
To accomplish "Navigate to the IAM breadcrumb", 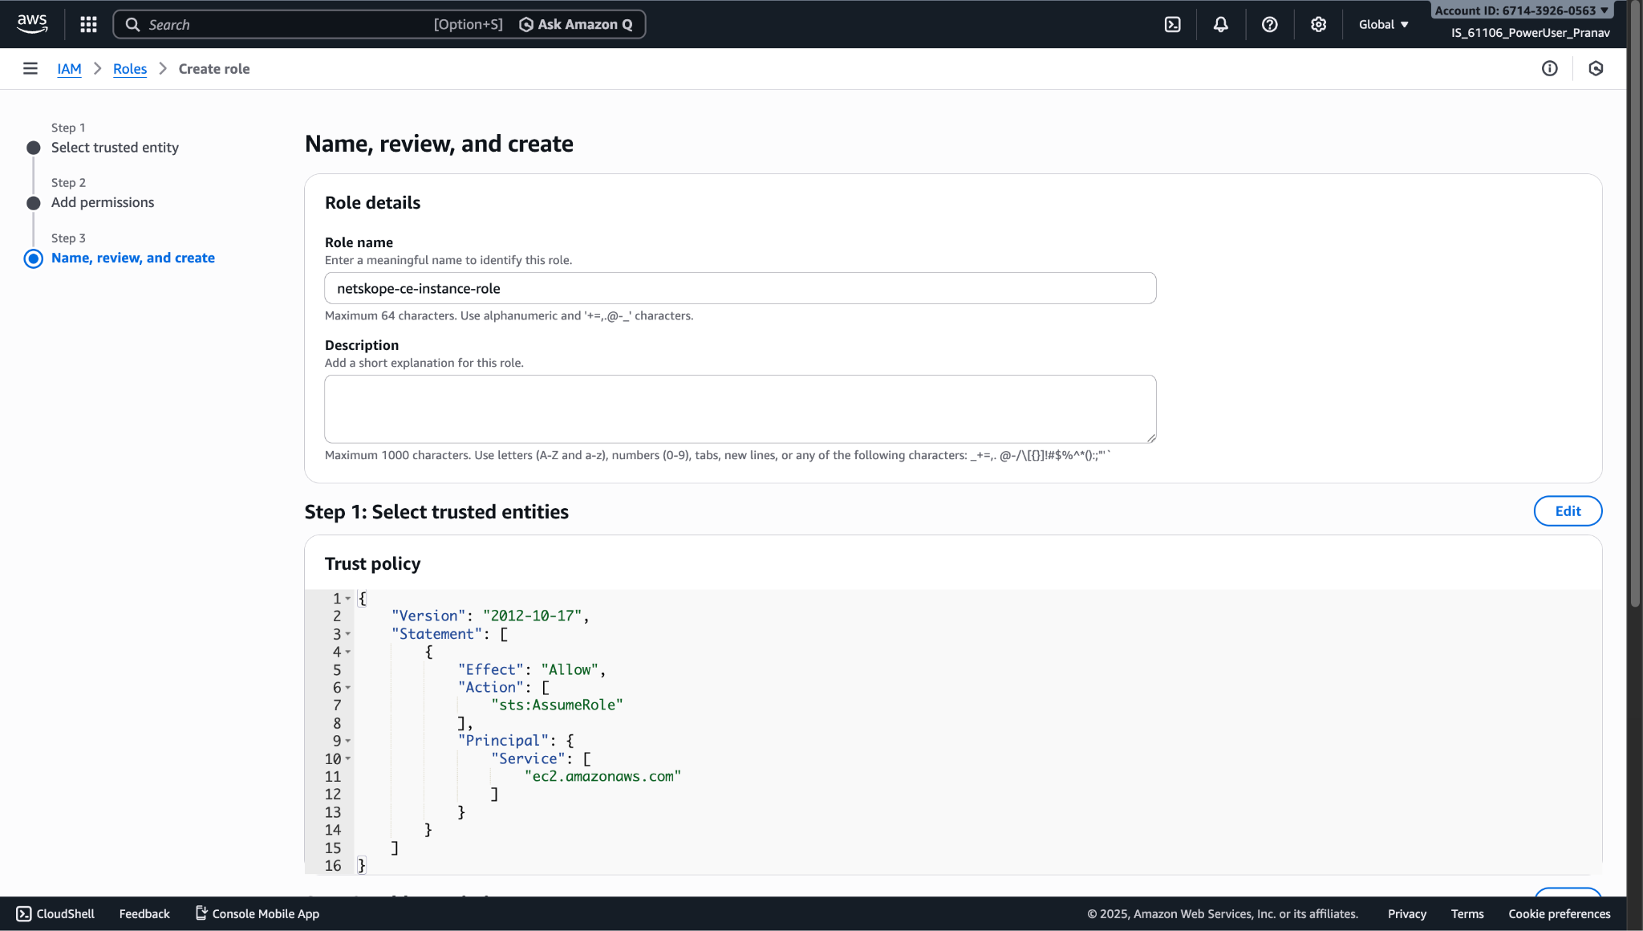I will pyautogui.click(x=69, y=69).
